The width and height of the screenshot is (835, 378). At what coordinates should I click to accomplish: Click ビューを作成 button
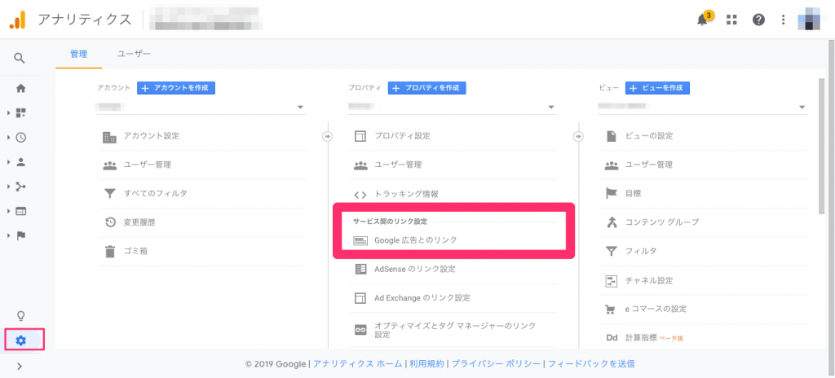(x=658, y=88)
